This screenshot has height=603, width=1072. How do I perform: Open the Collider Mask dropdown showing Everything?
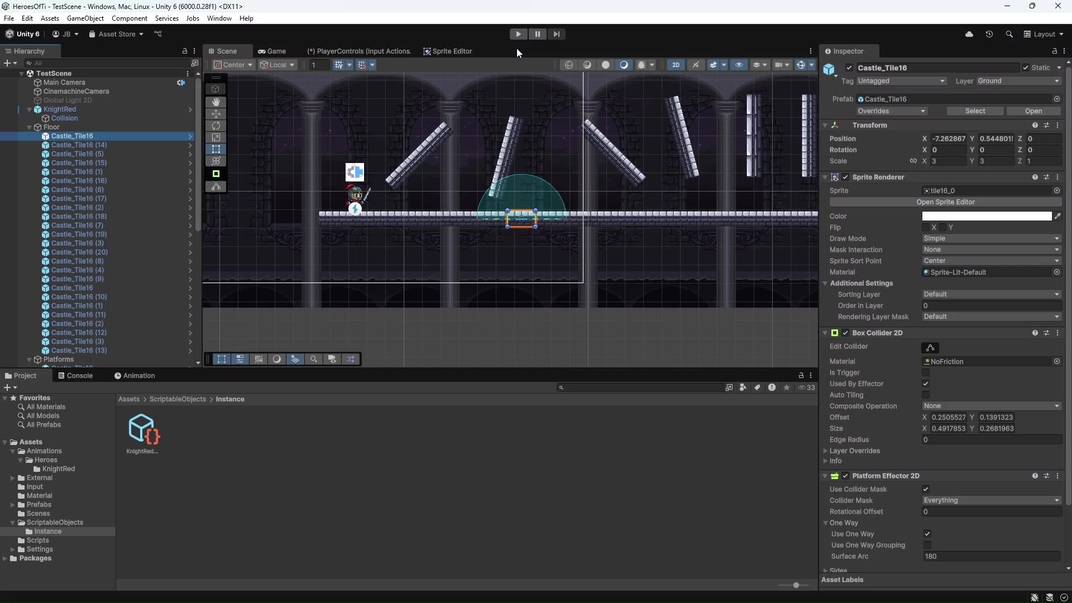[x=991, y=500]
